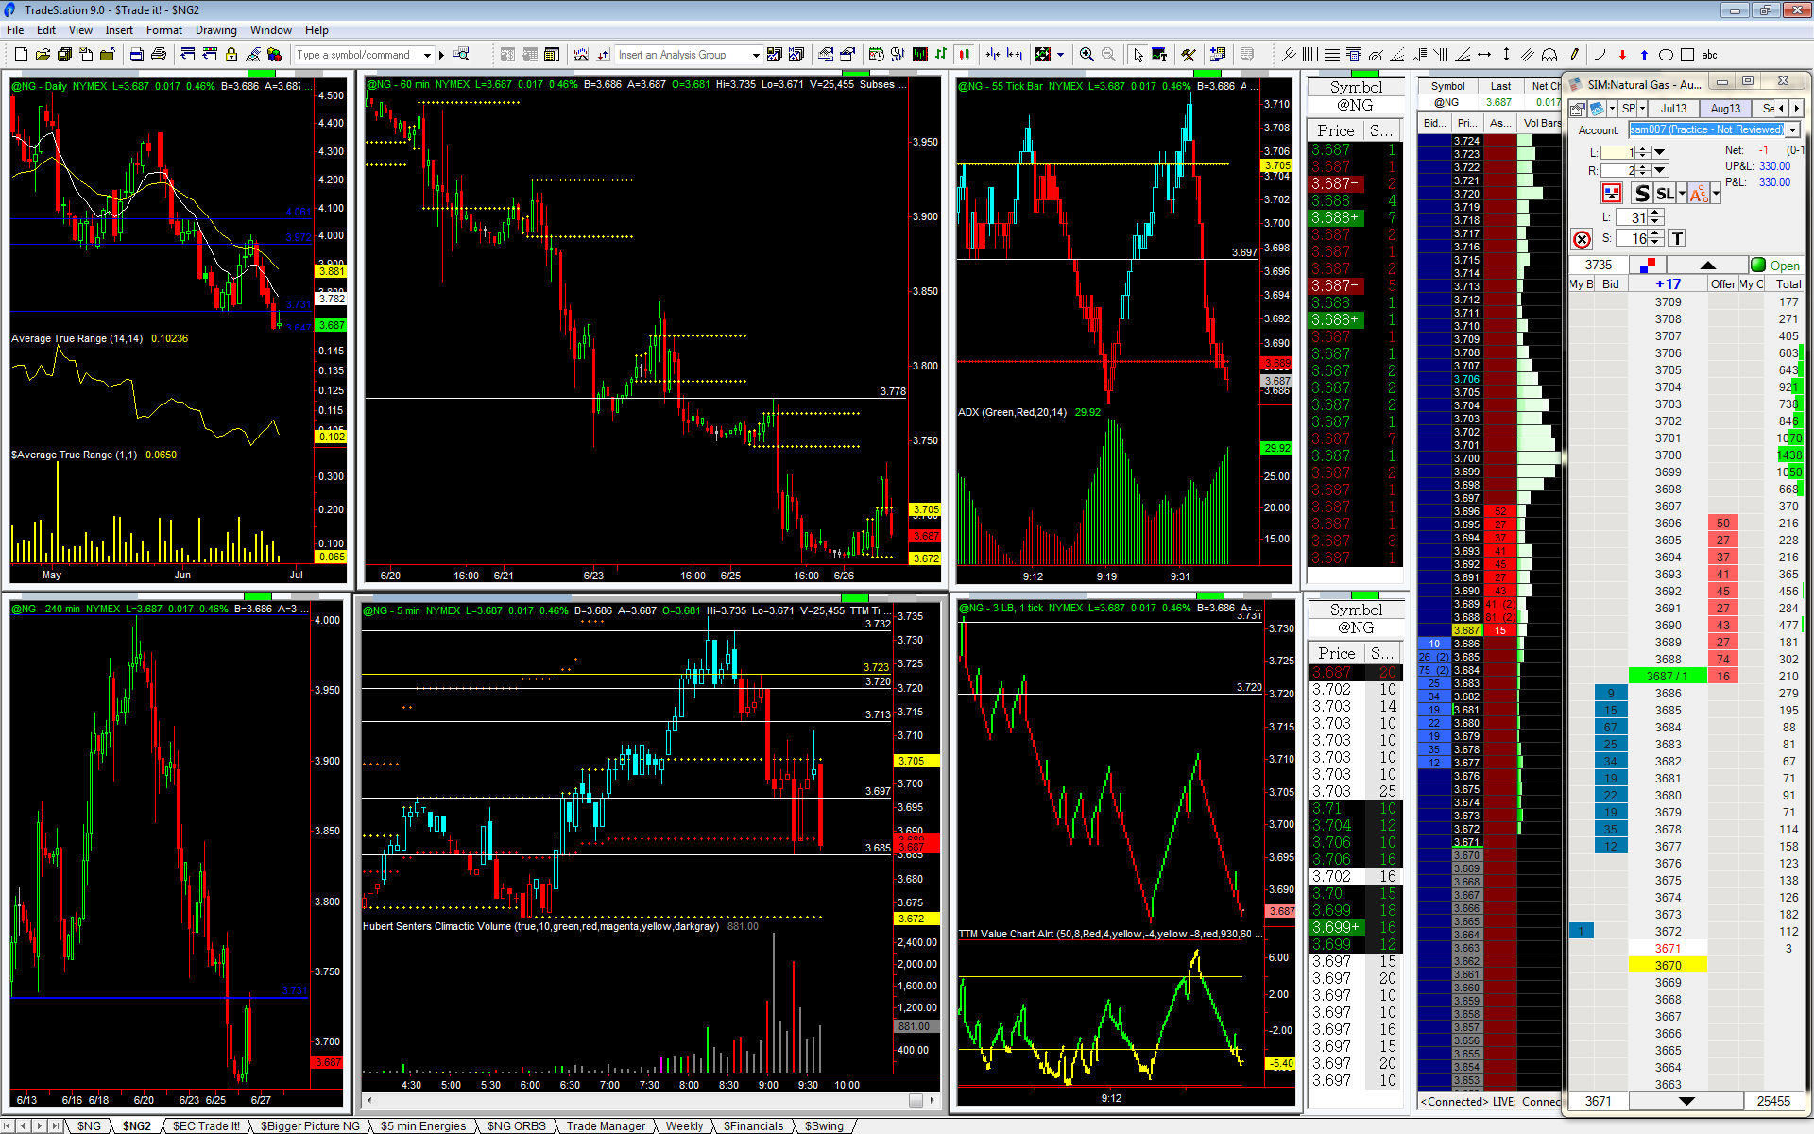The width and height of the screenshot is (1814, 1134).
Task: Toggle the T button next to S 16
Action: pos(1677,239)
